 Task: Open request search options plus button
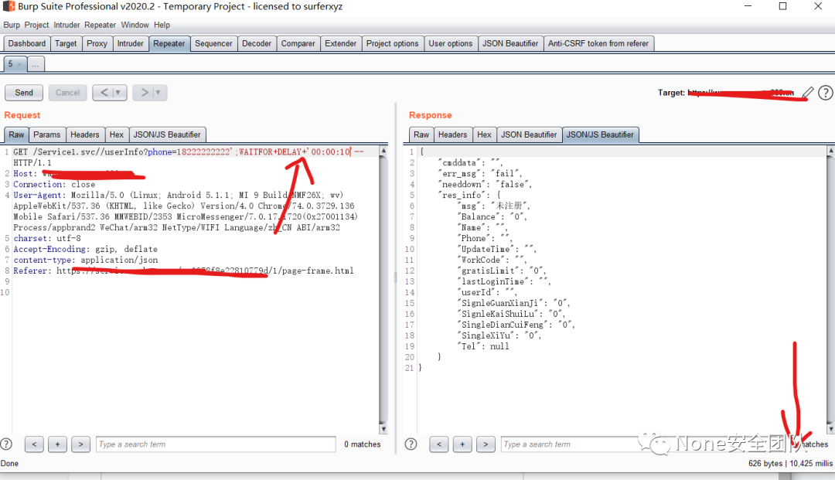57,444
